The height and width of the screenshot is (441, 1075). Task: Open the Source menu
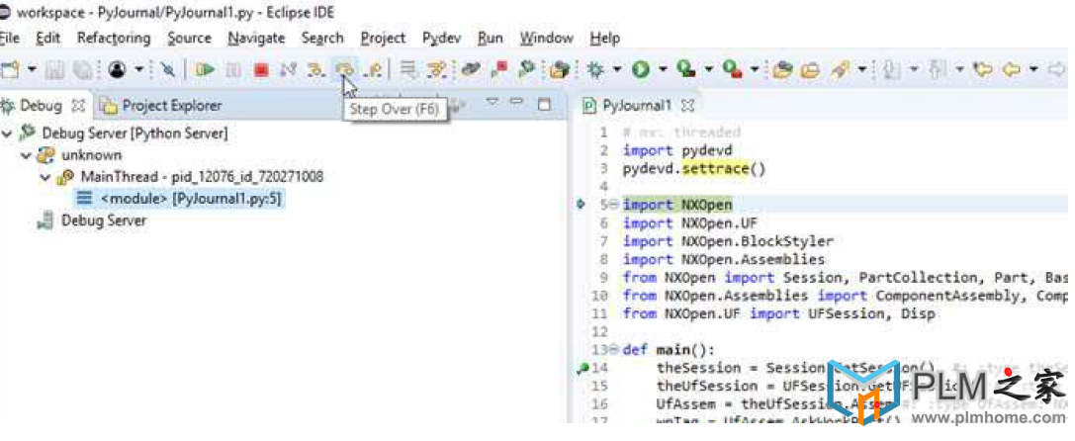coord(189,38)
